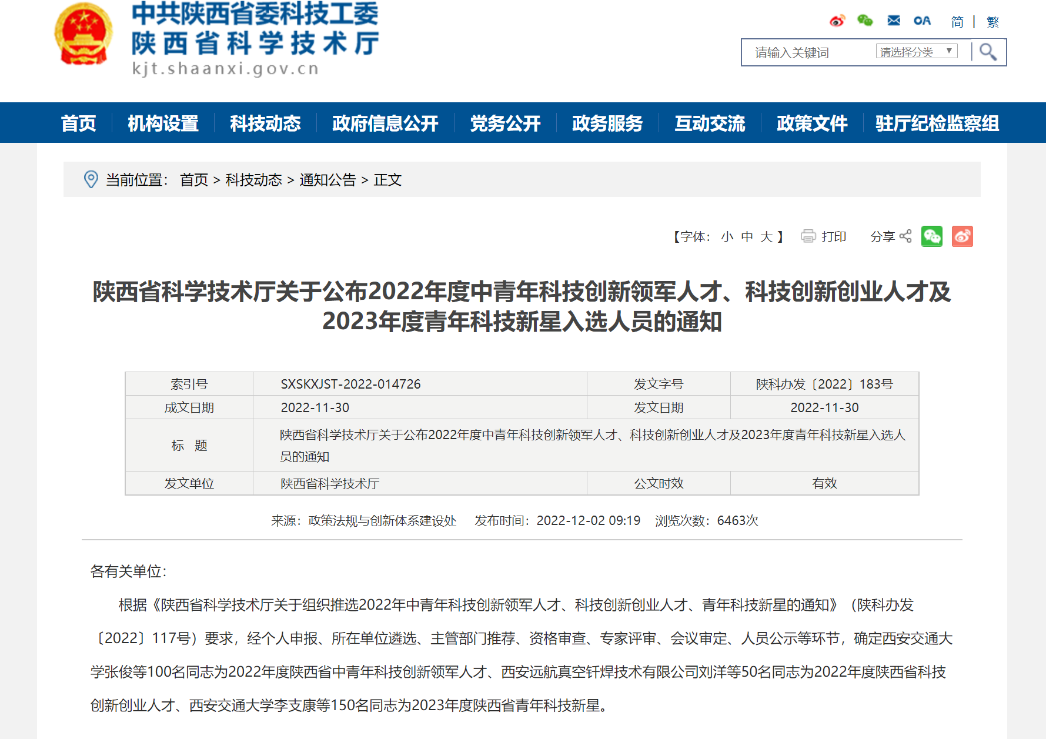This screenshot has width=1046, height=739.
Task: Set font size to small 小
Action: pyautogui.click(x=727, y=236)
